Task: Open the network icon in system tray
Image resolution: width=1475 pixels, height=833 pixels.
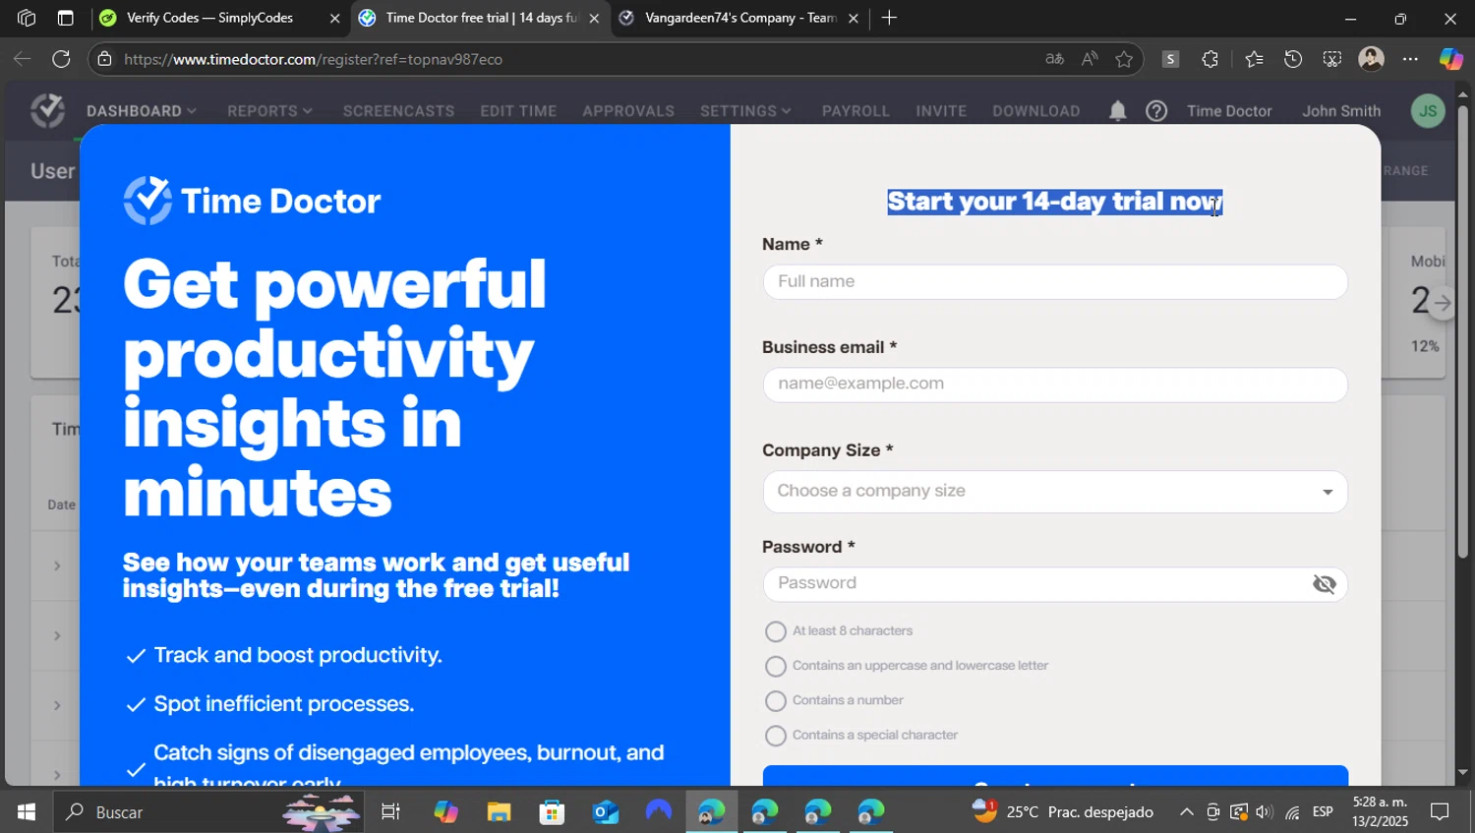Action: [1292, 812]
